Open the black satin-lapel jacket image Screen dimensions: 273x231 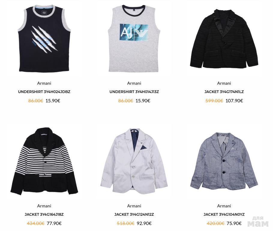[x=224, y=39]
